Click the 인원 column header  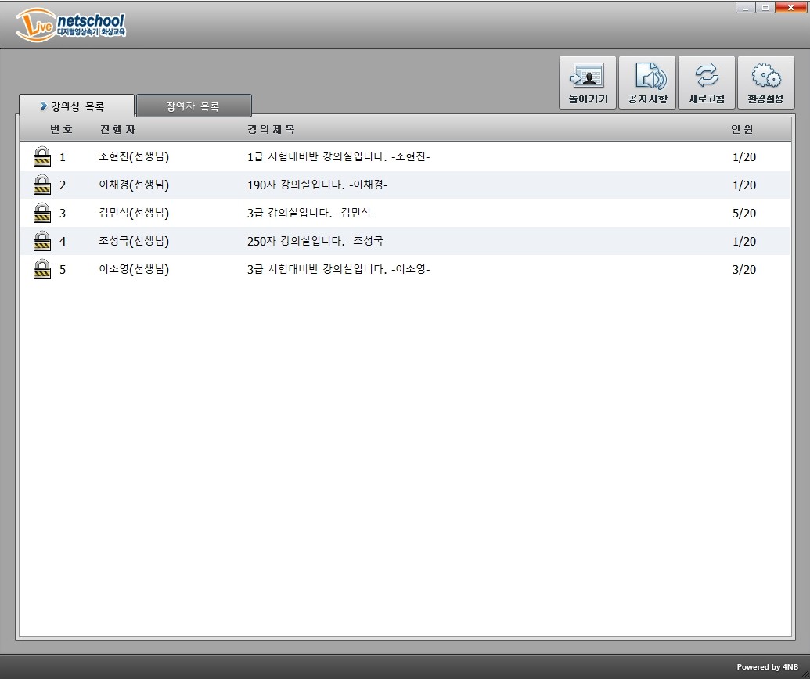[x=742, y=129]
